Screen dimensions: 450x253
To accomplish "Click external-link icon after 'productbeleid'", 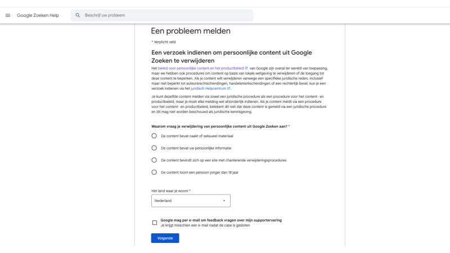I will pos(246,68).
